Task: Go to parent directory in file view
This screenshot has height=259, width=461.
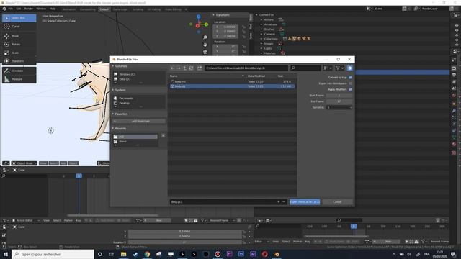Action: (x=185, y=68)
